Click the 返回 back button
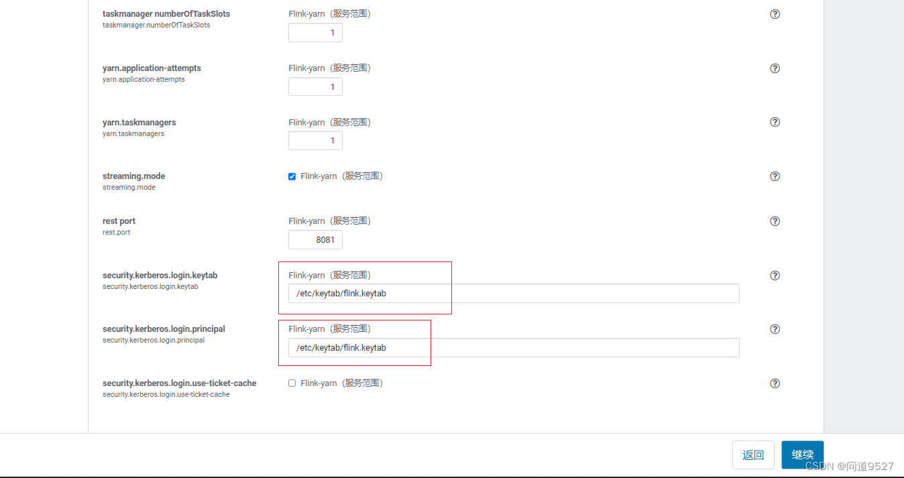 coord(753,455)
